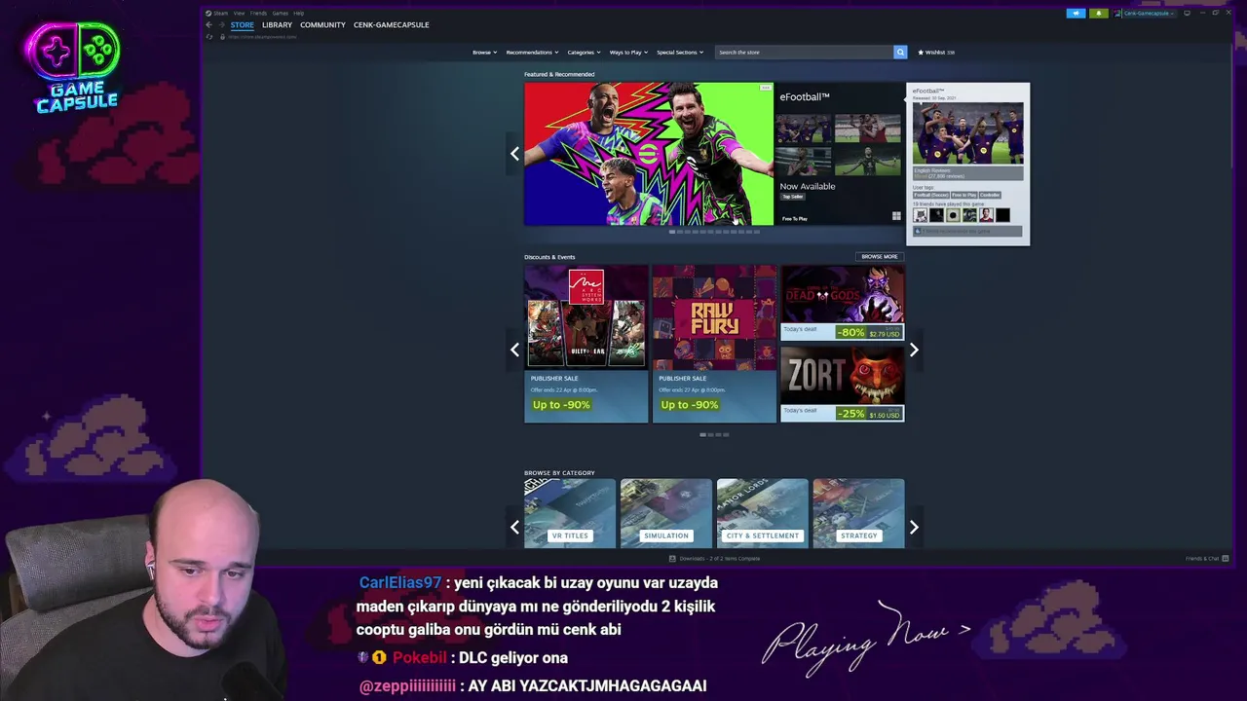This screenshot has width=1247, height=701.
Task: Open the Friends menu
Action: [x=258, y=13]
